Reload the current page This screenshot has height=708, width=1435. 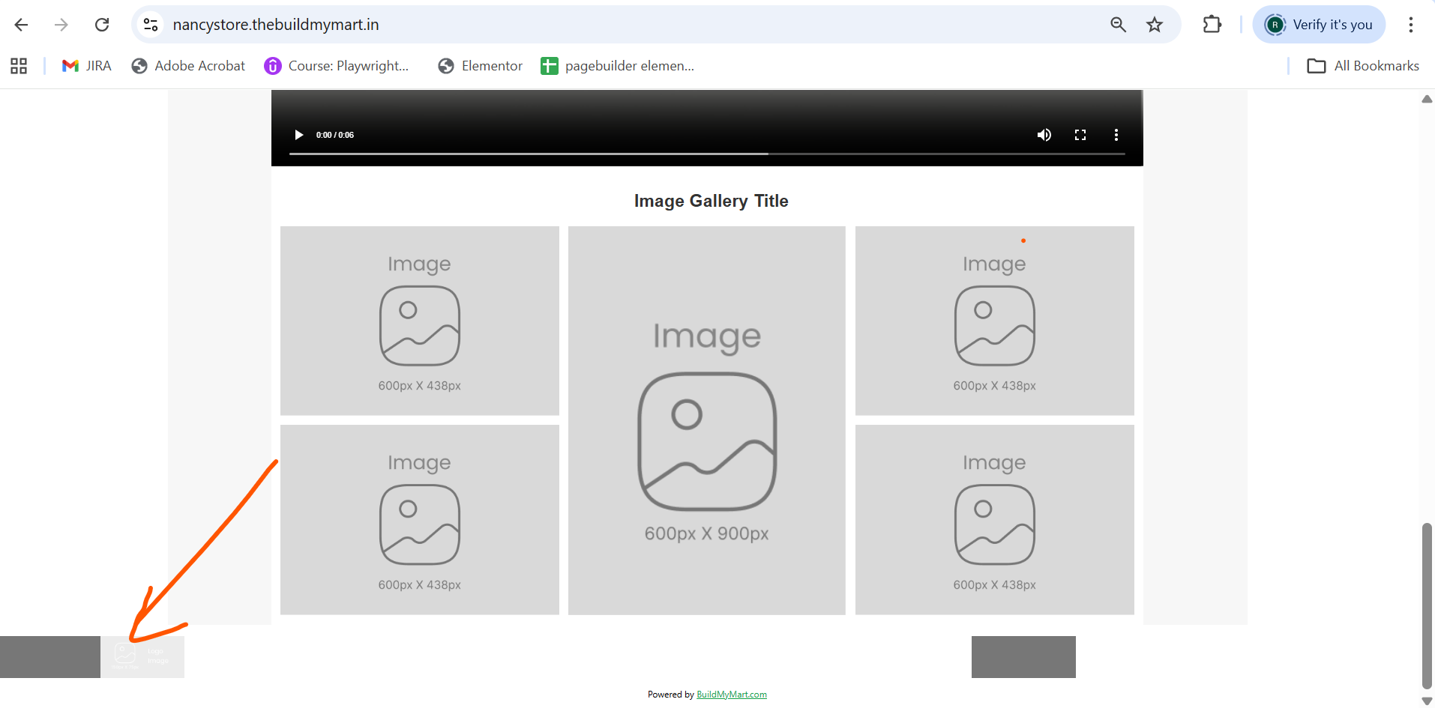click(x=102, y=25)
